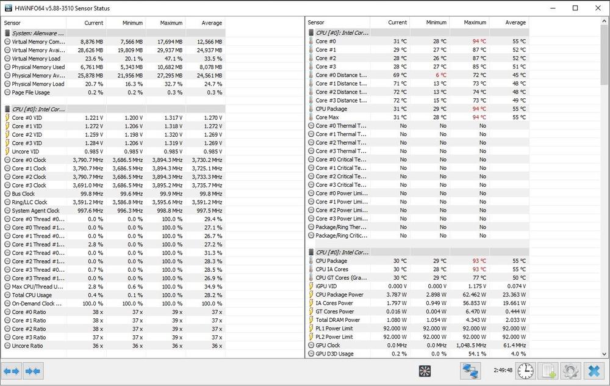610x386 pixels.
Task: Select the Total CPU Usage row
Action: coord(37,295)
